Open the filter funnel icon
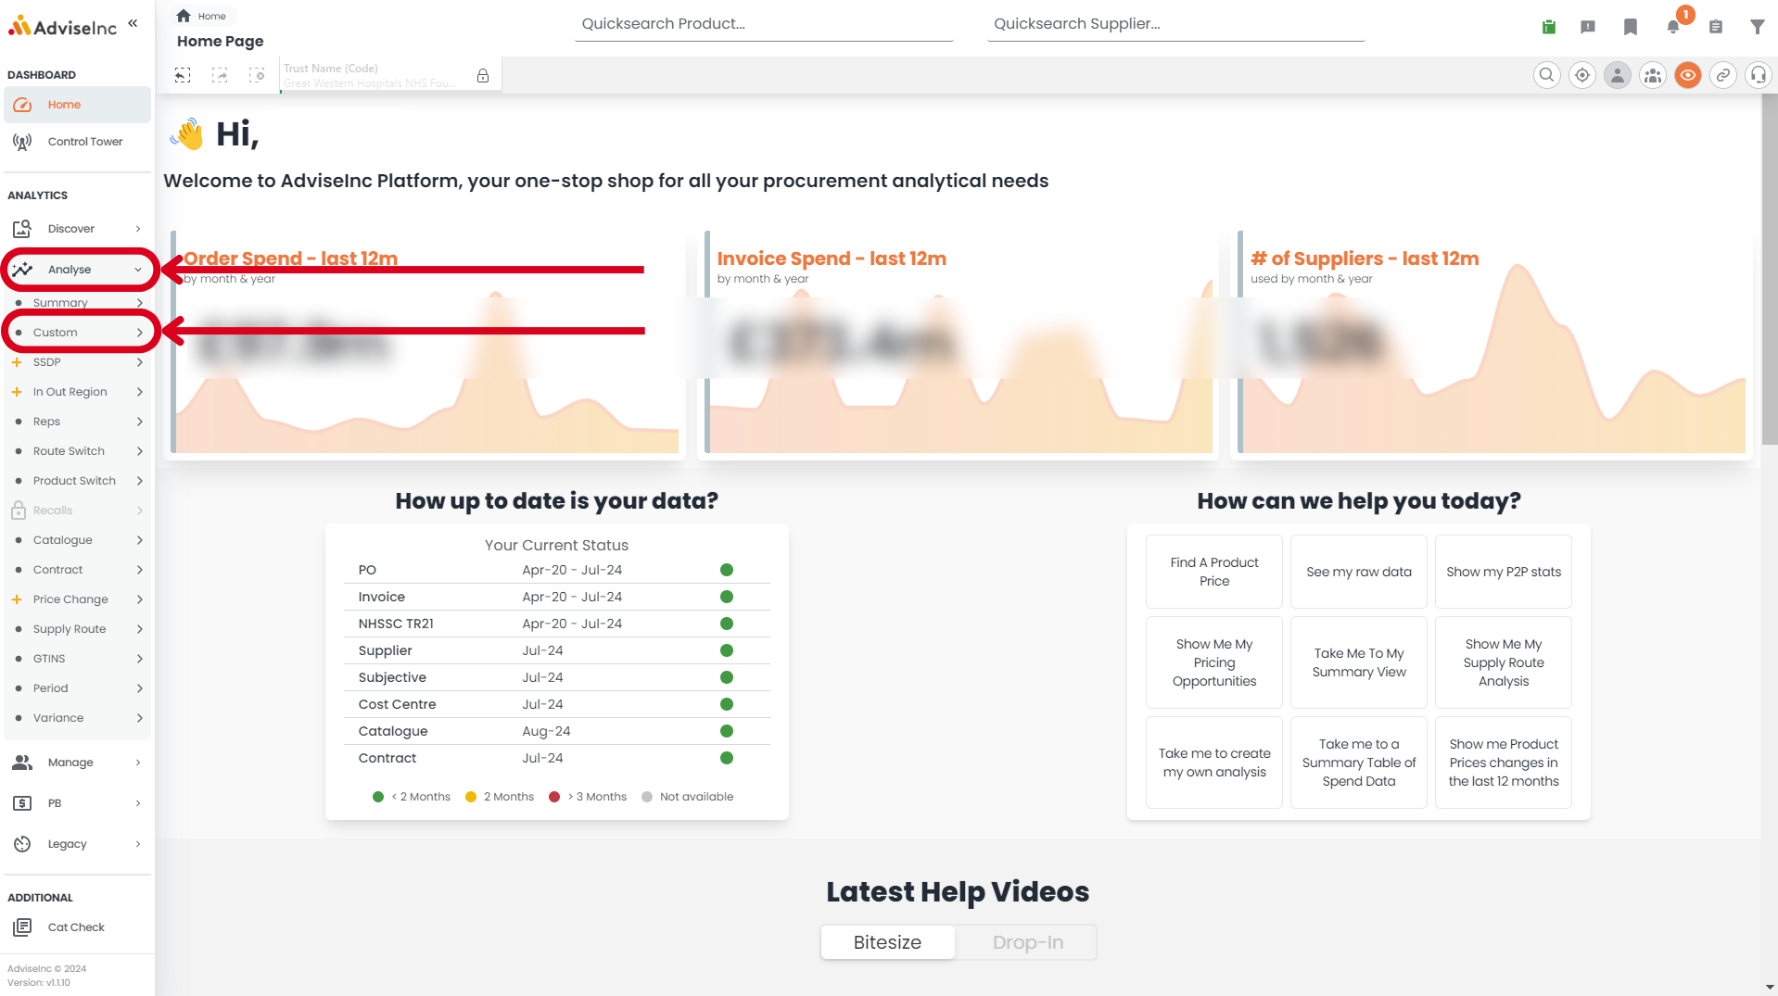 (x=1758, y=27)
